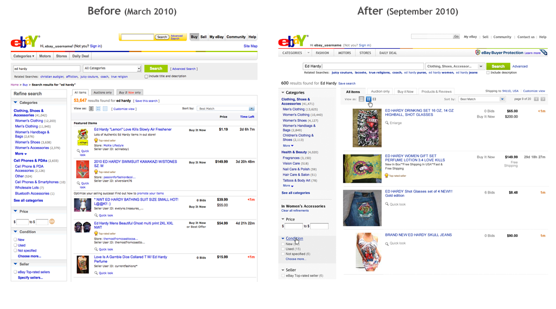
Task: Select the third View as icon on Before page
Action: 105,108
